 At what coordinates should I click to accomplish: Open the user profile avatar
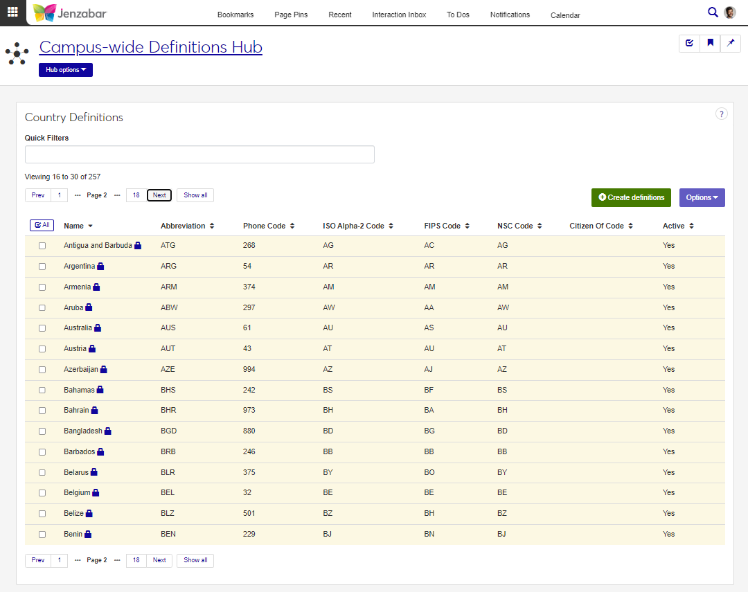(730, 12)
